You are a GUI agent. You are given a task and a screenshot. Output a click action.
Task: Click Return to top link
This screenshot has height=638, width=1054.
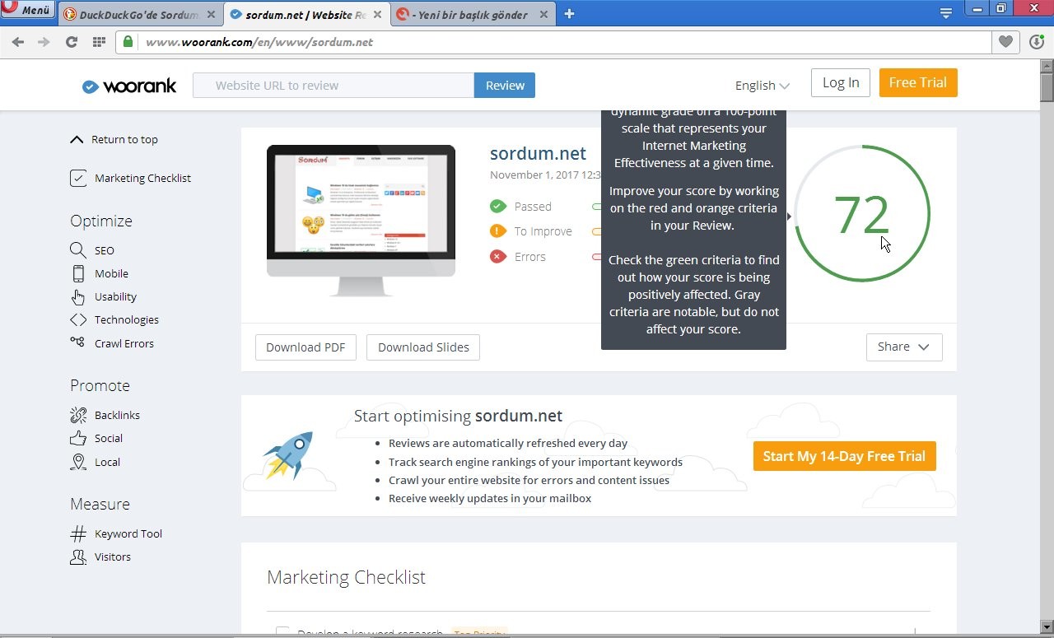(x=124, y=139)
